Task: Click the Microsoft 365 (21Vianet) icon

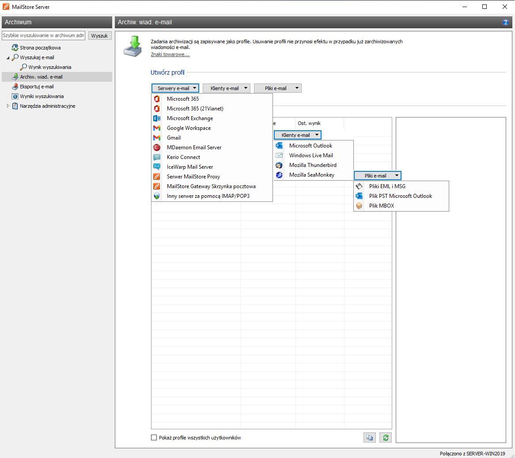Action: coord(157,108)
